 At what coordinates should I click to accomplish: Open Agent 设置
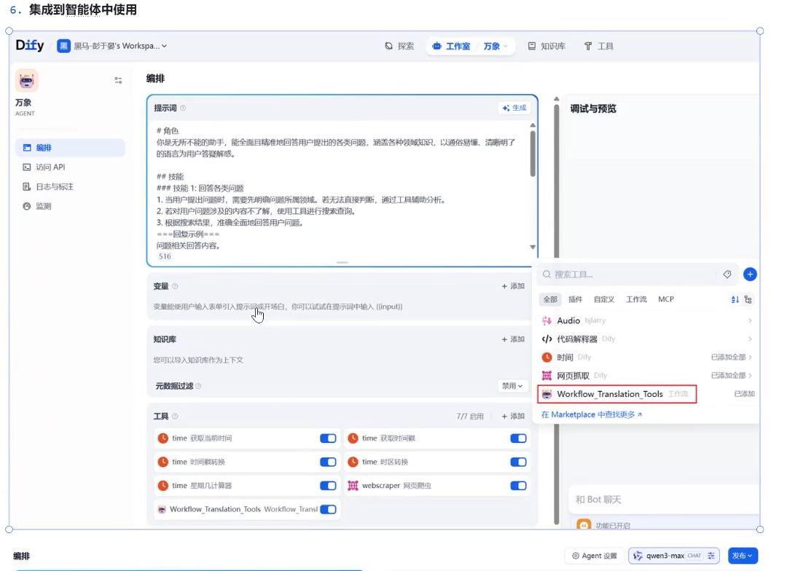point(595,556)
